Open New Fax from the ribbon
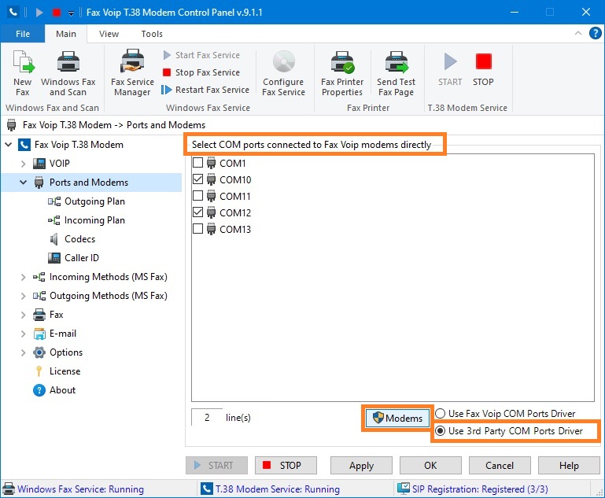The height and width of the screenshot is (498, 605). point(23,73)
